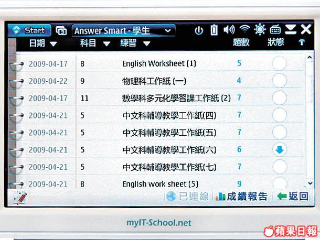Viewport: 320px width, 240px height.
Task: Click question count 5 for English Worksheet (1)
Action: (x=239, y=63)
